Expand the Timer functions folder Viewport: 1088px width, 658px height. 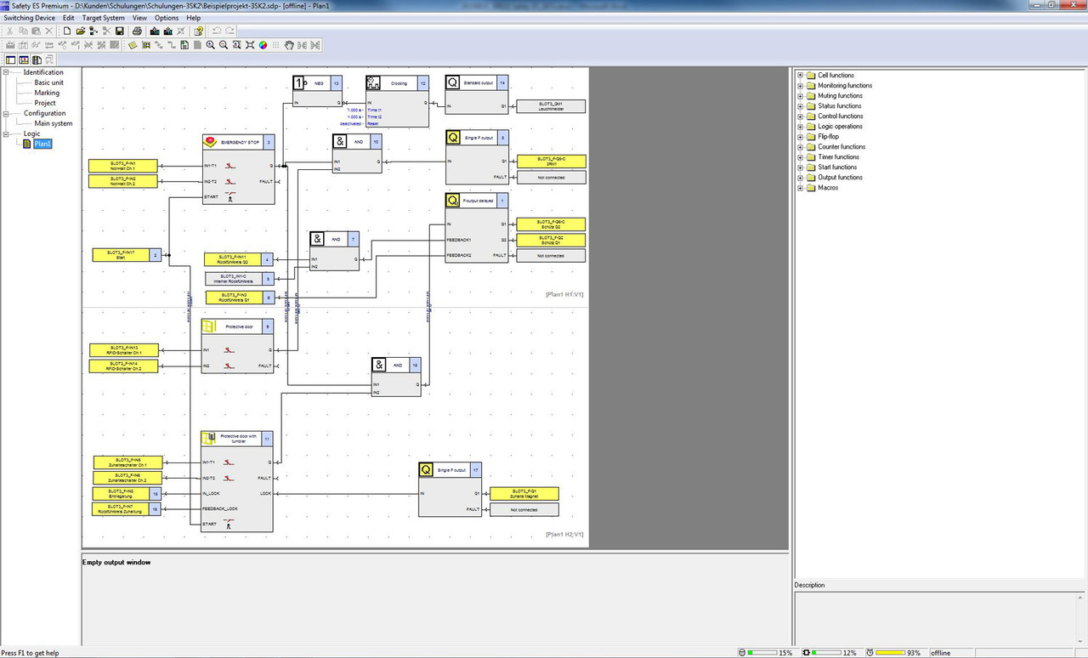pyautogui.click(x=800, y=157)
